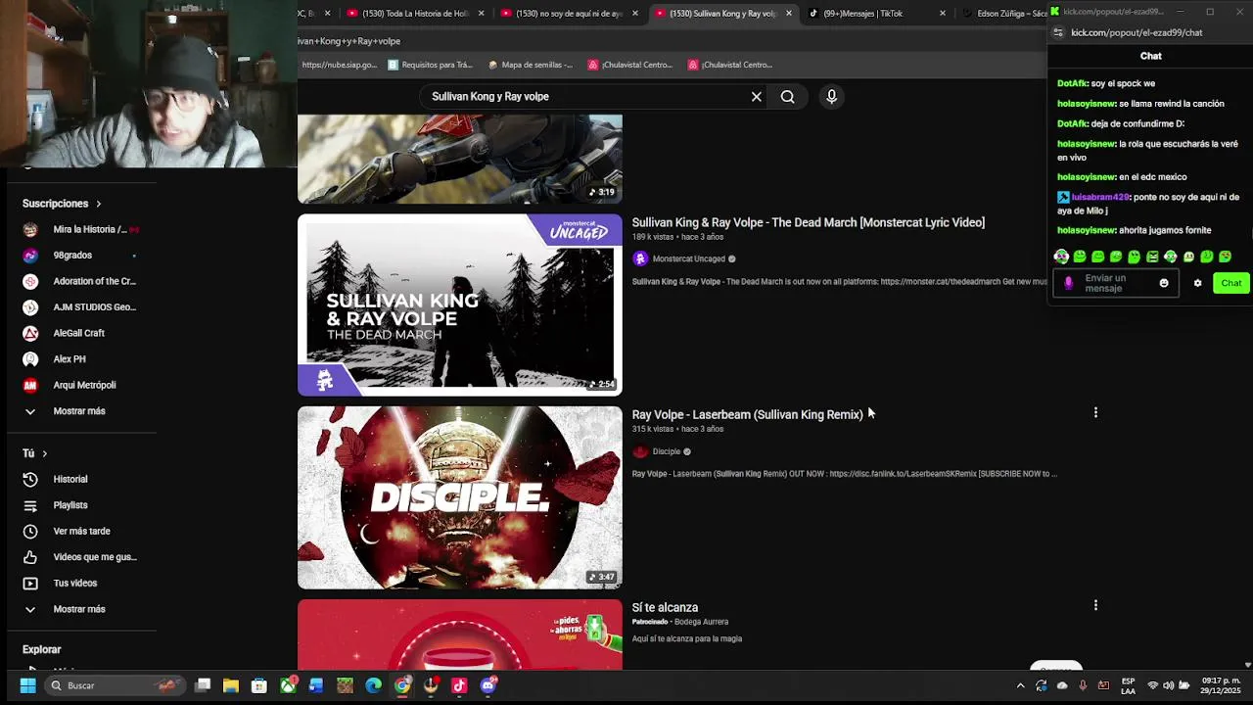The width and height of the screenshot is (1253, 705).
Task: Open Historial in sidebar
Action: 70,479
